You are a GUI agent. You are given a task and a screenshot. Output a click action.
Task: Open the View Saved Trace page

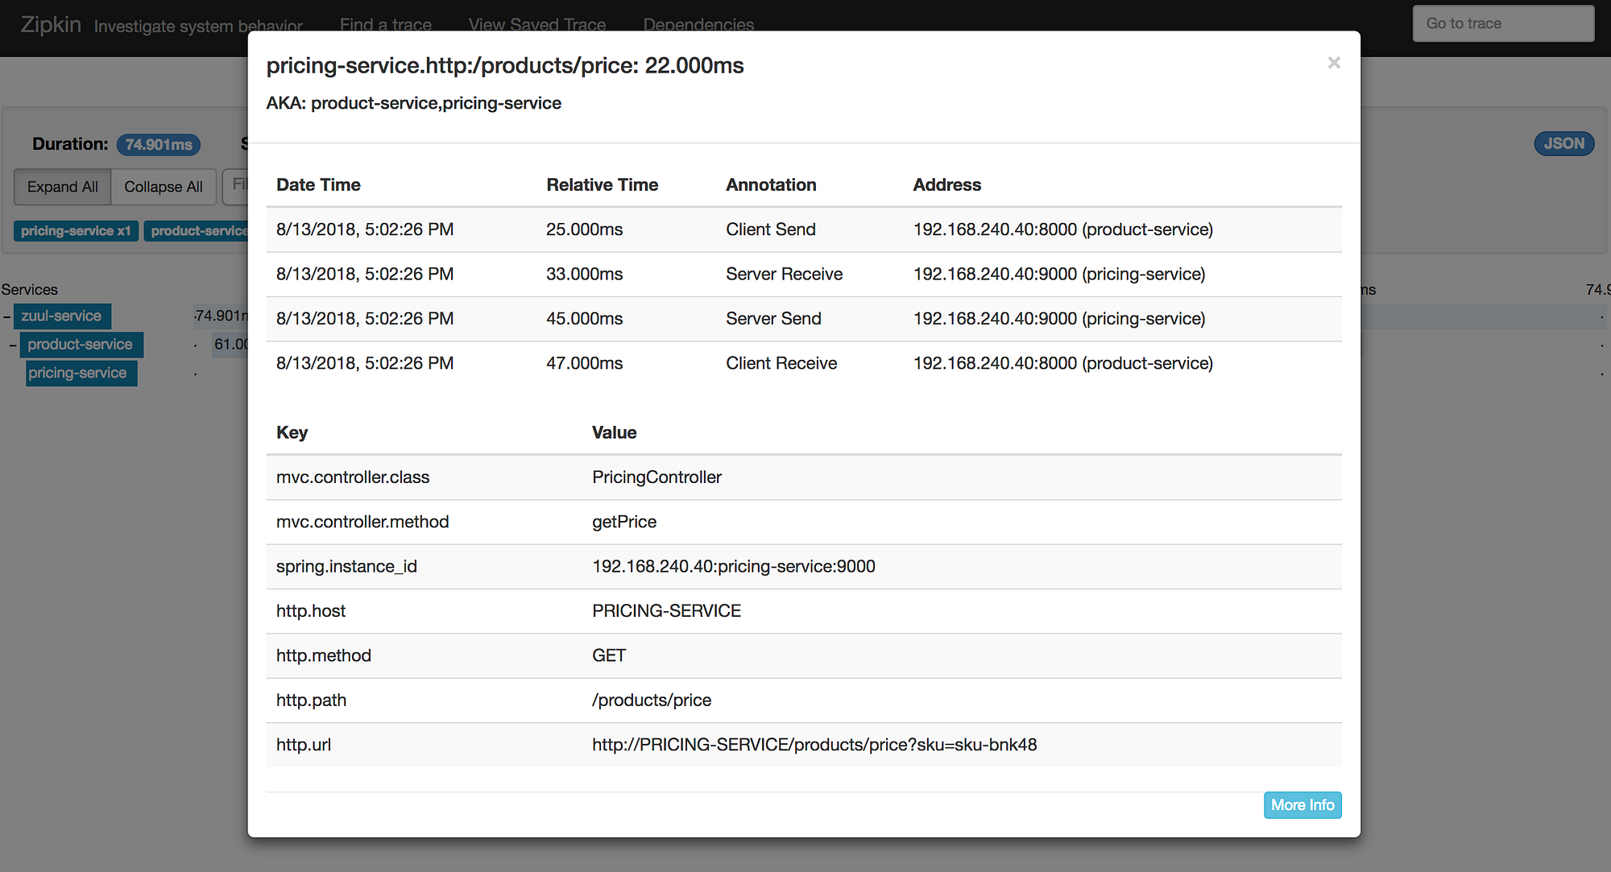[536, 24]
